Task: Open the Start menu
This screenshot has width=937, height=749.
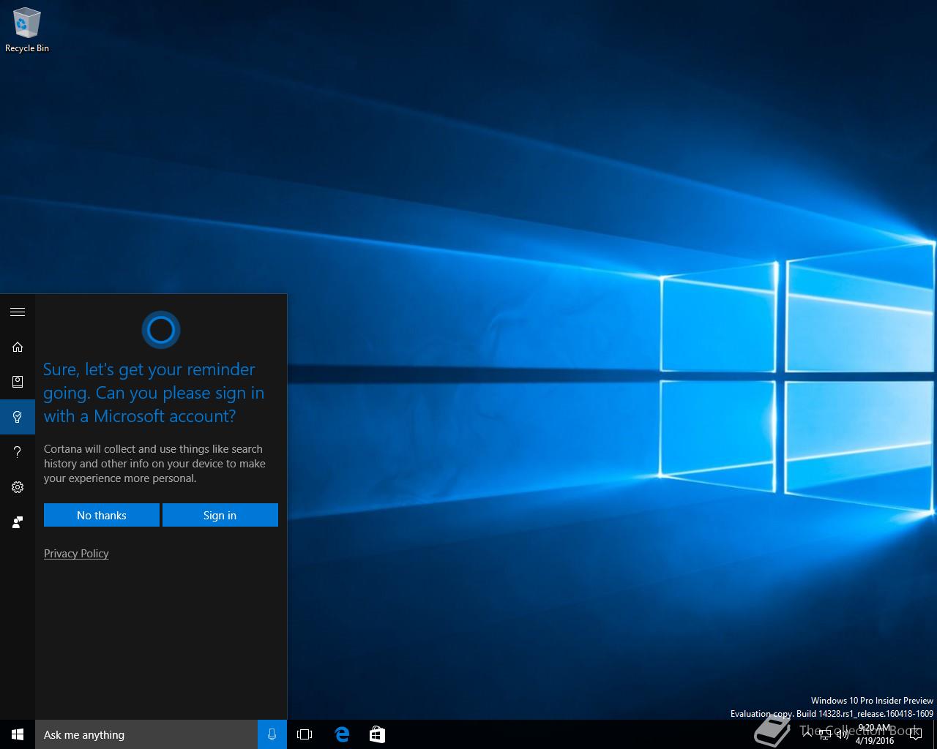Action: 18,734
